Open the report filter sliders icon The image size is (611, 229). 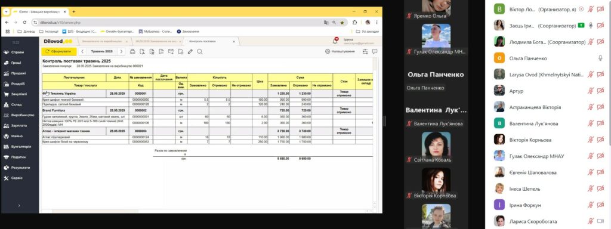pyautogui.click(x=365, y=51)
